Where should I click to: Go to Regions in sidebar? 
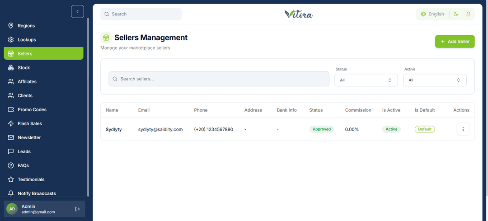point(43,25)
